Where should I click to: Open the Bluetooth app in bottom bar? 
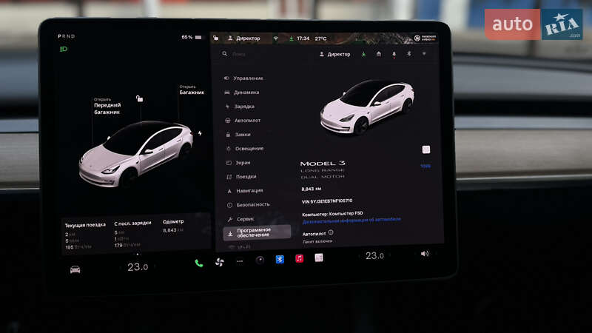click(280, 259)
